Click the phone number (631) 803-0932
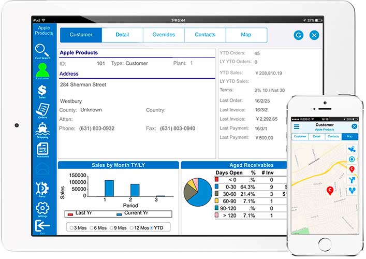This screenshot has height=259, width=366. (97, 128)
